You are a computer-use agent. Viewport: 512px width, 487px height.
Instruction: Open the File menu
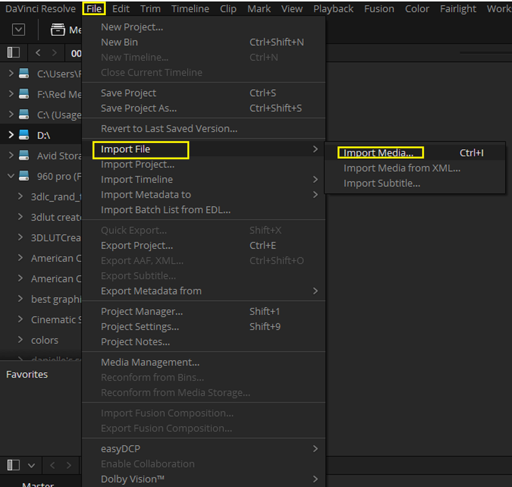click(x=94, y=9)
